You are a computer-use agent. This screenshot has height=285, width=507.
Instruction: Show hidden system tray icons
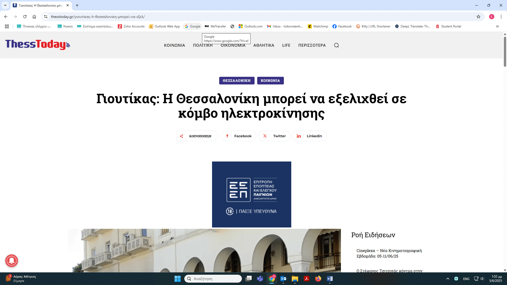coord(448,279)
